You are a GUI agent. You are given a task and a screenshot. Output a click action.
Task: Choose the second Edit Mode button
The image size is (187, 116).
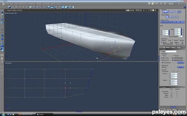(x=172, y=12)
